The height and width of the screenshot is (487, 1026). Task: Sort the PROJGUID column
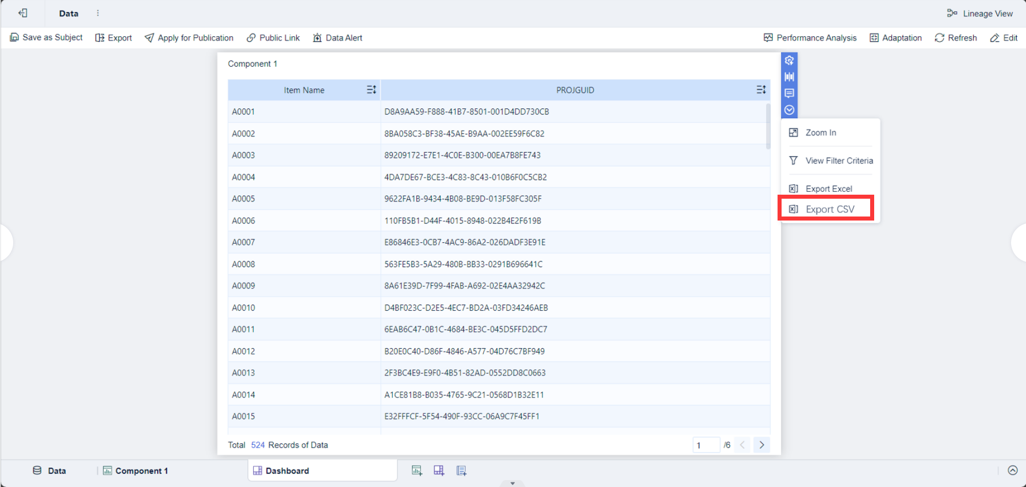click(761, 90)
